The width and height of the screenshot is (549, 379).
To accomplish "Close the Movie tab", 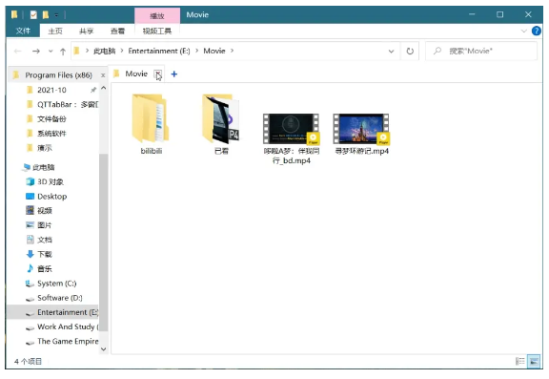I will click(x=158, y=74).
